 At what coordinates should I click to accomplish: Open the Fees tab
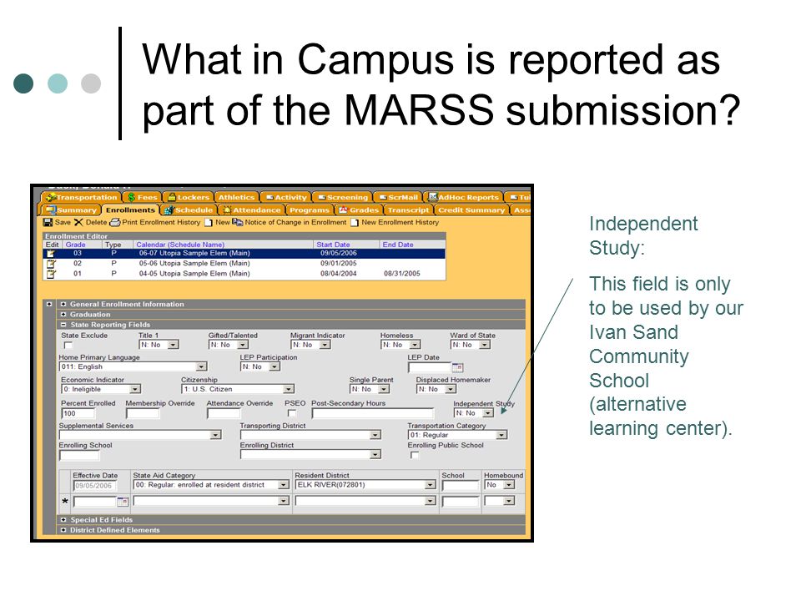[x=142, y=197]
